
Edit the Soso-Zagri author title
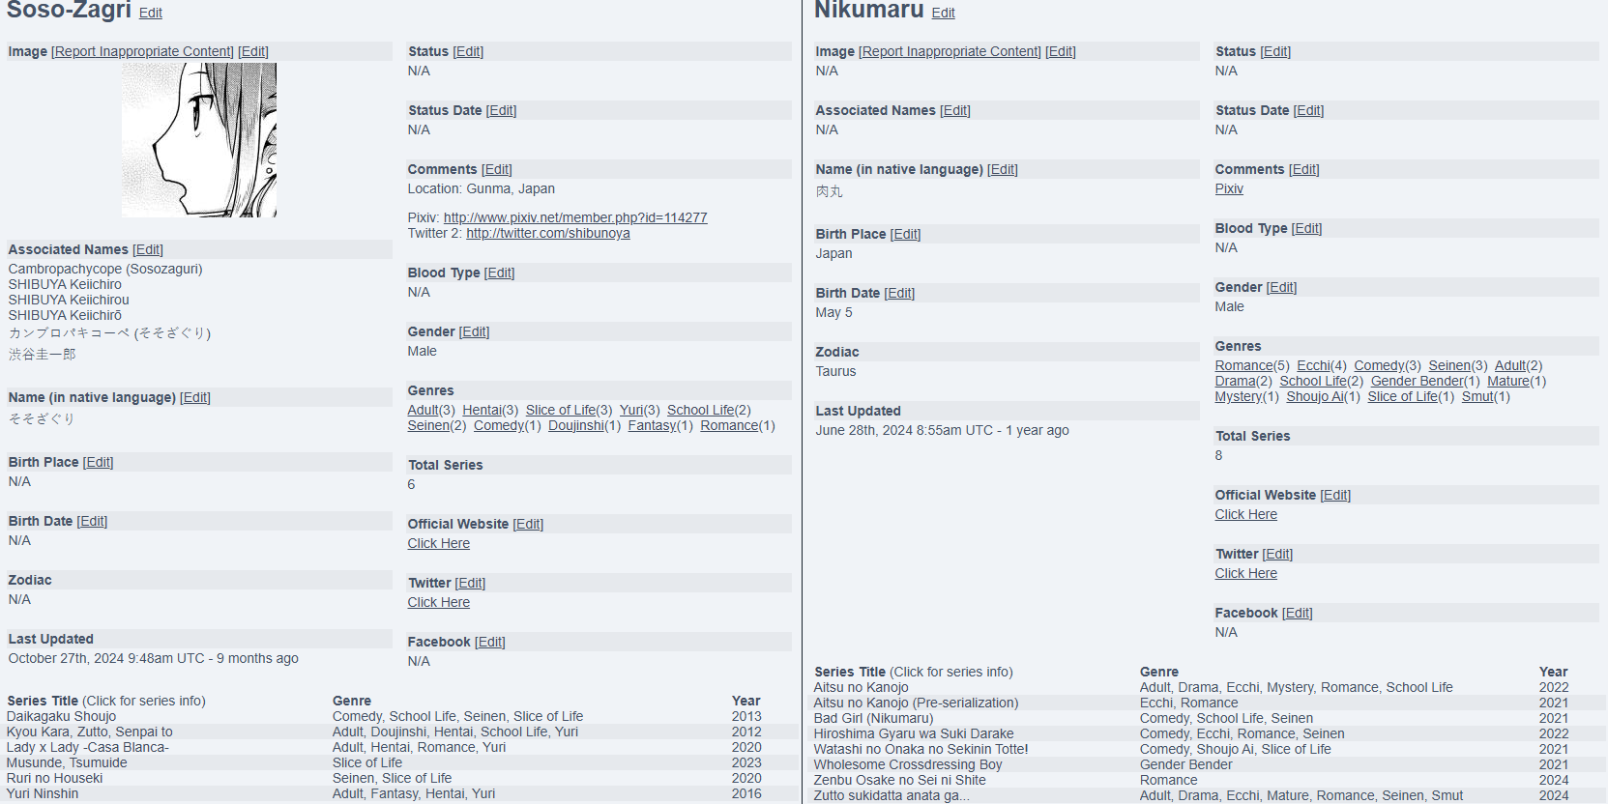[150, 13]
